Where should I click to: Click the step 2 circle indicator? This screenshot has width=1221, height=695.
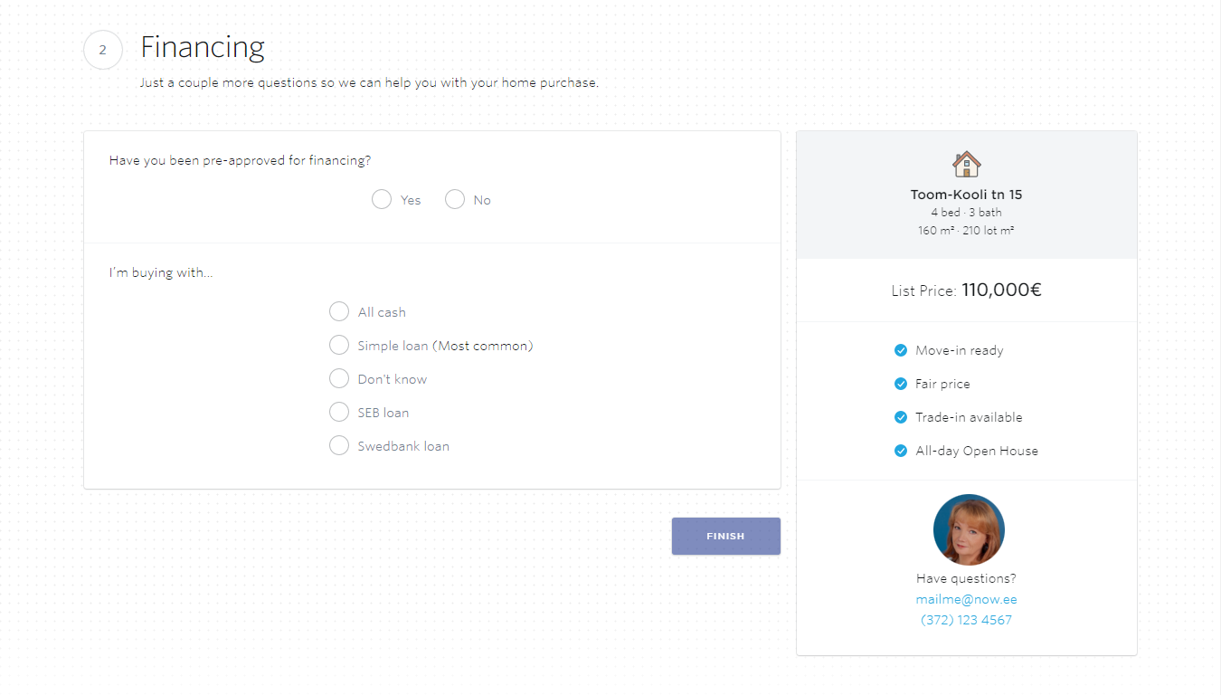pyautogui.click(x=102, y=50)
